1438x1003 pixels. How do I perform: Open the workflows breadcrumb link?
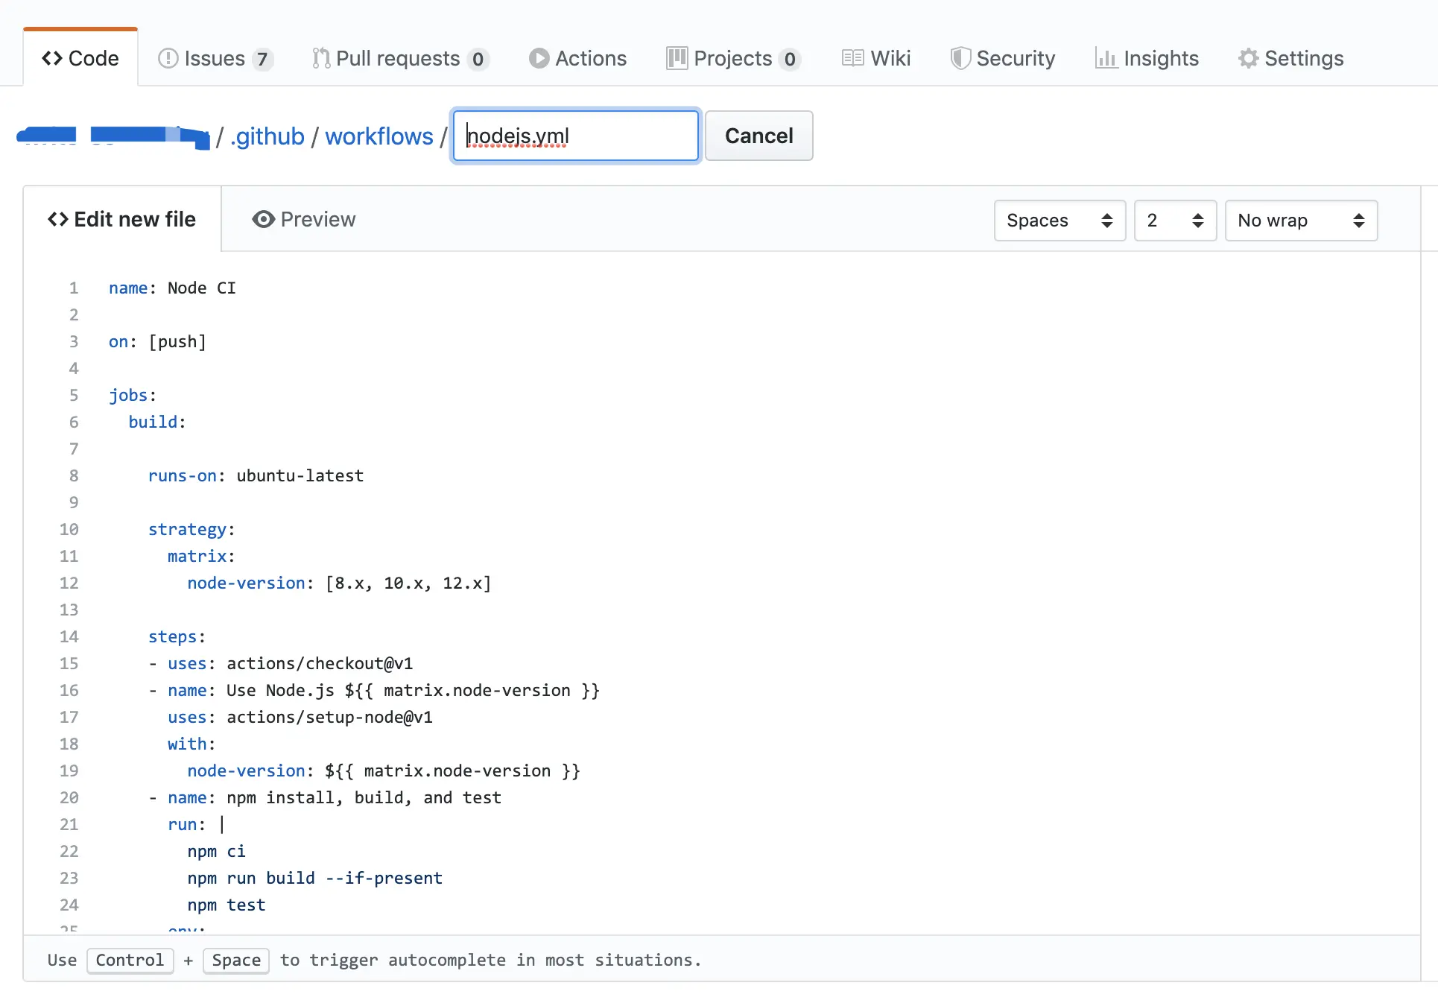tap(378, 136)
